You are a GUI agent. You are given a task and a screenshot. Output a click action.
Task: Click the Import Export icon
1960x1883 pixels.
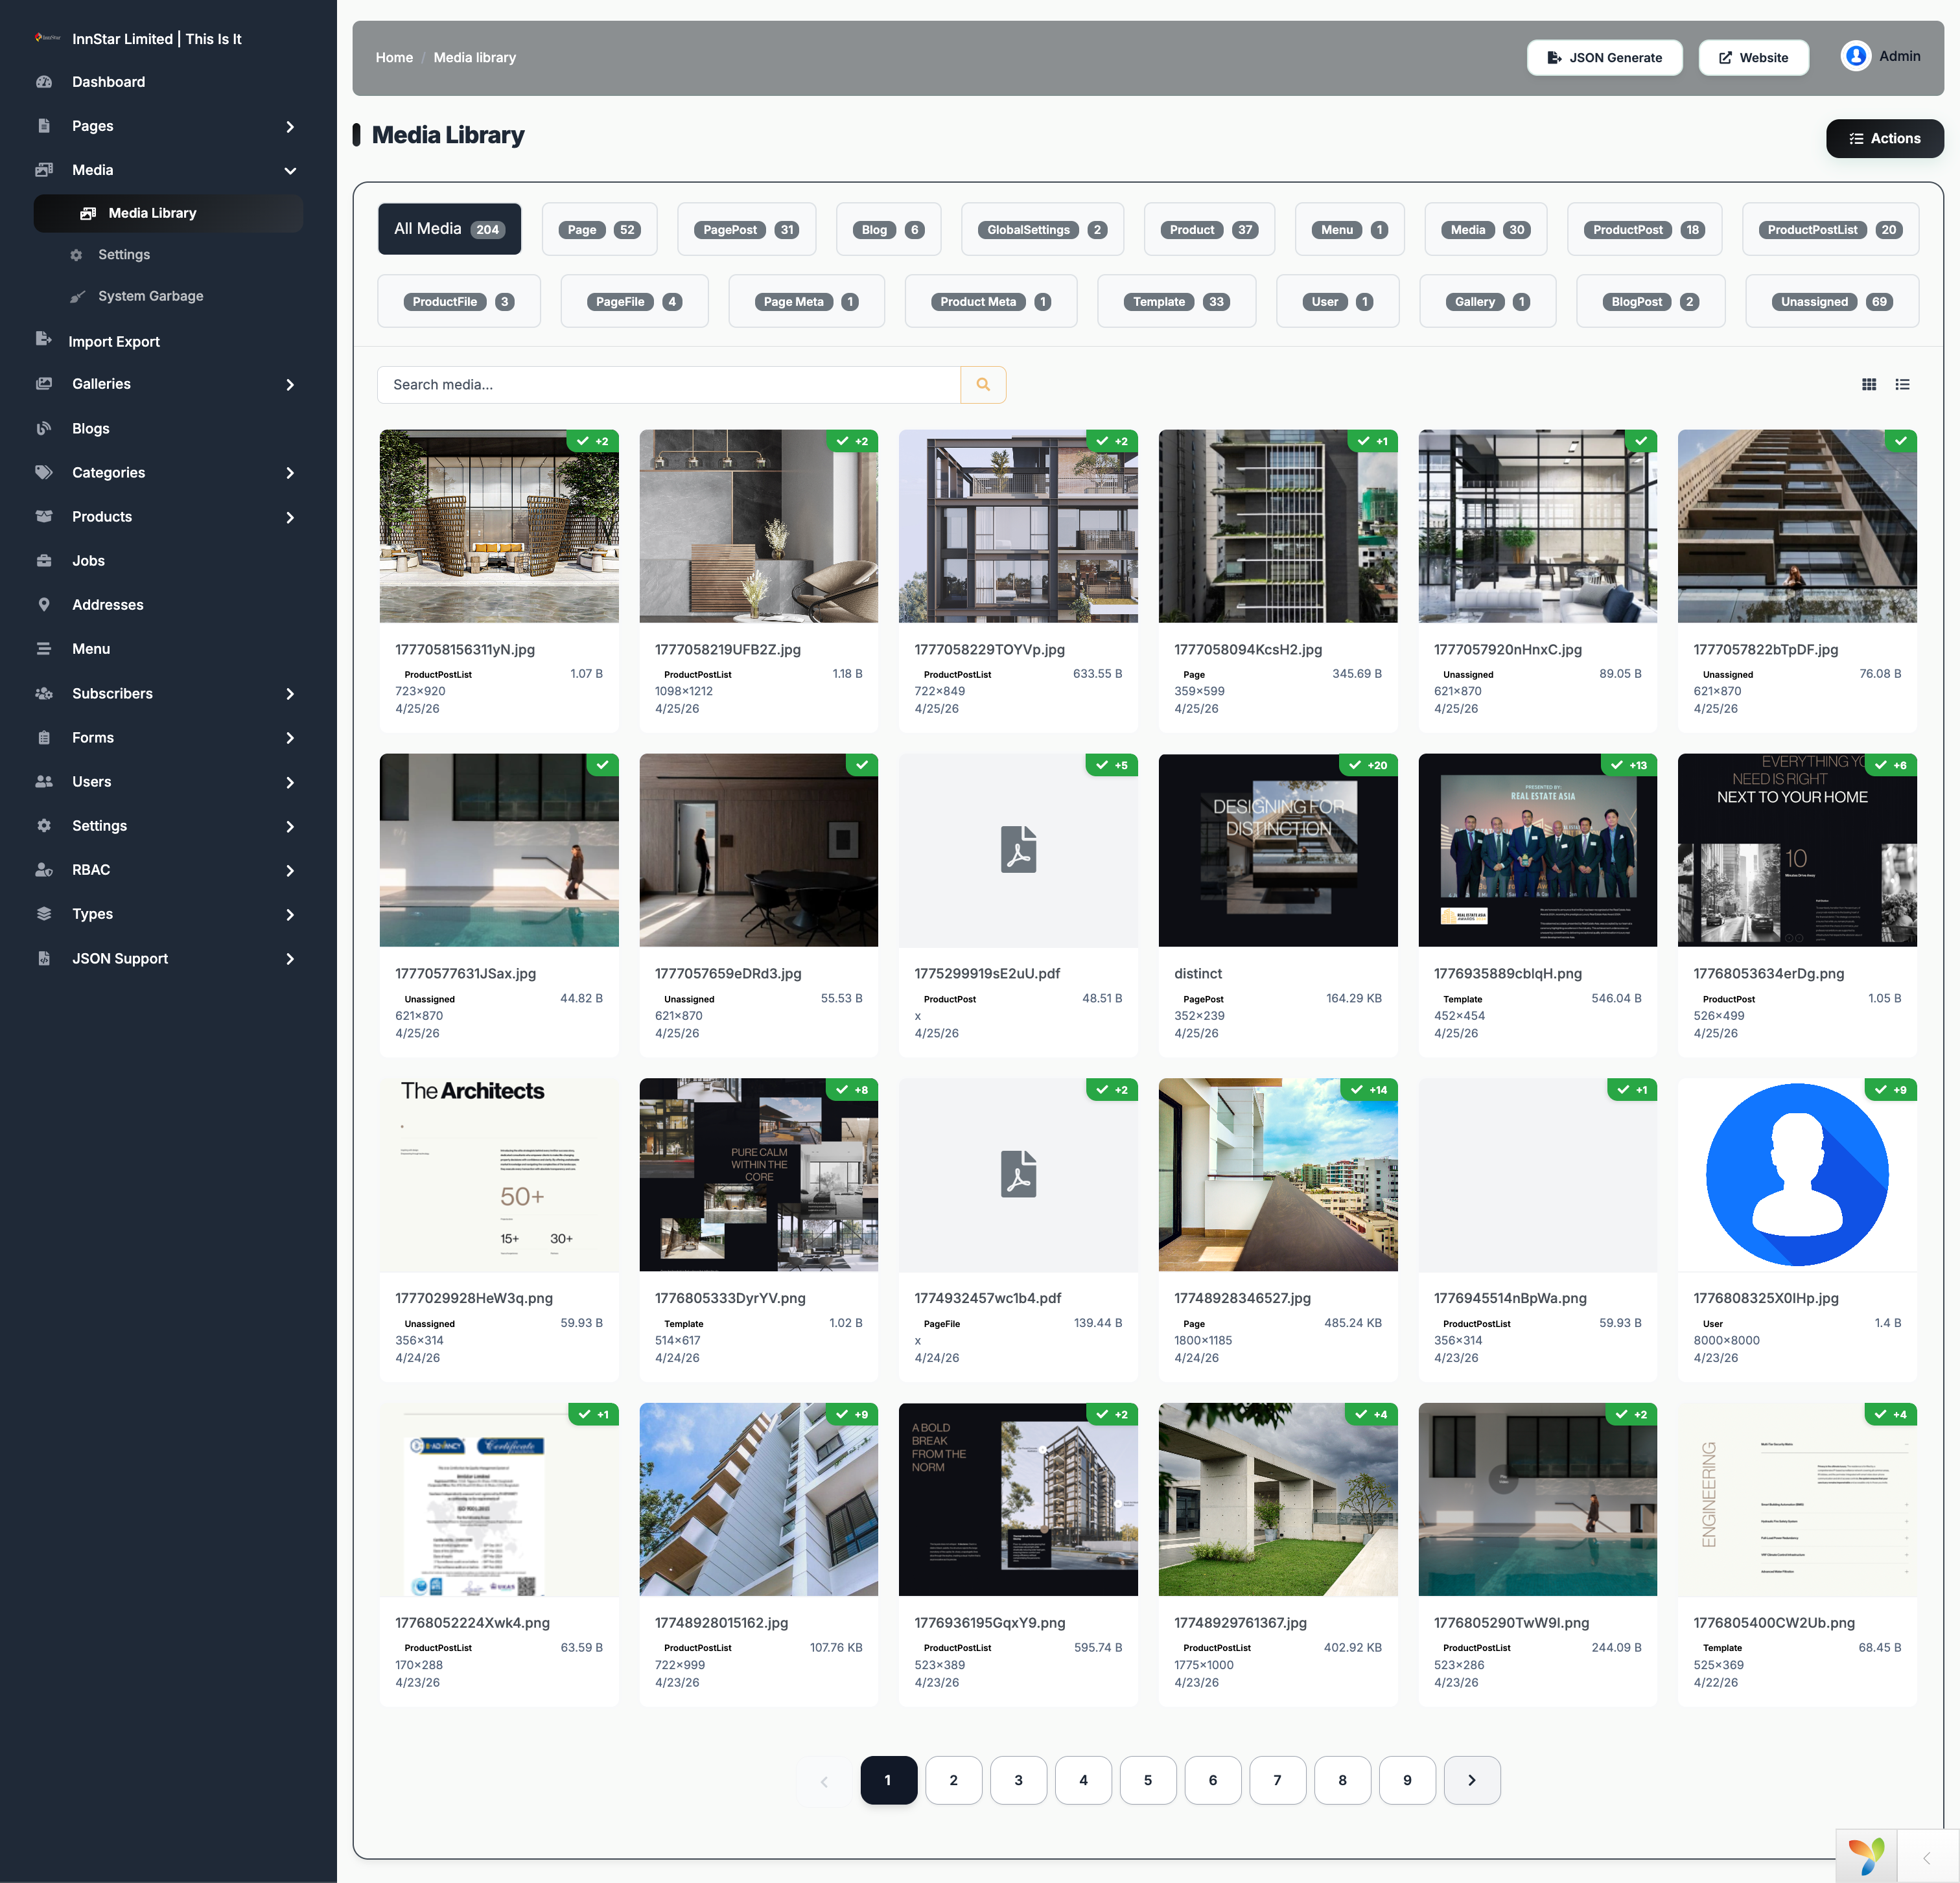coord(44,340)
